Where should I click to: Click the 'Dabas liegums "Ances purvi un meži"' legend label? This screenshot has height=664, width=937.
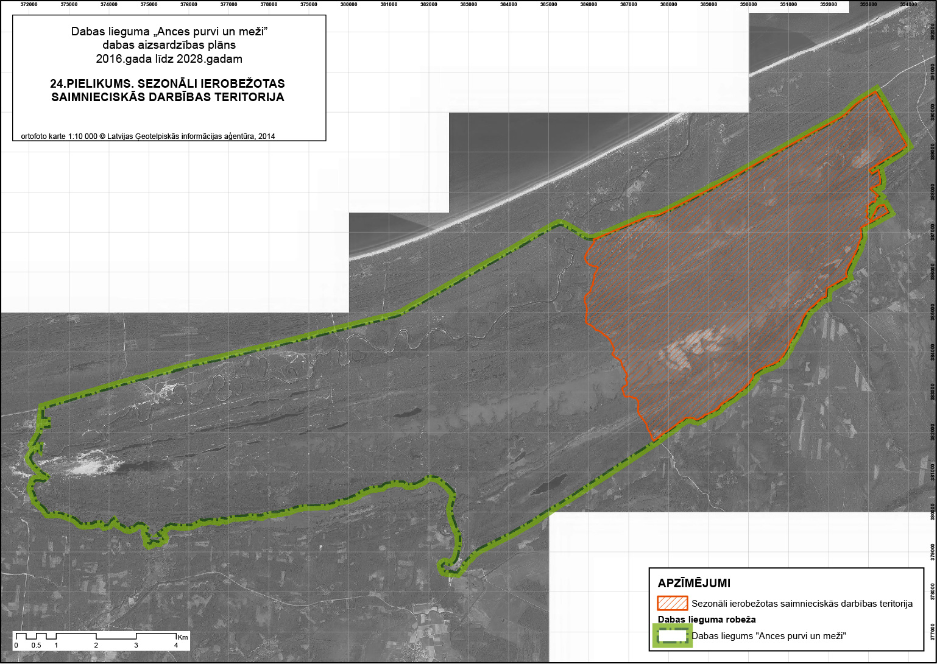tap(769, 636)
